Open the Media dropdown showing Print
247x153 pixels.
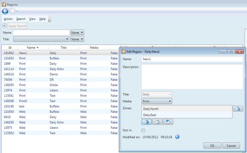click(157, 101)
